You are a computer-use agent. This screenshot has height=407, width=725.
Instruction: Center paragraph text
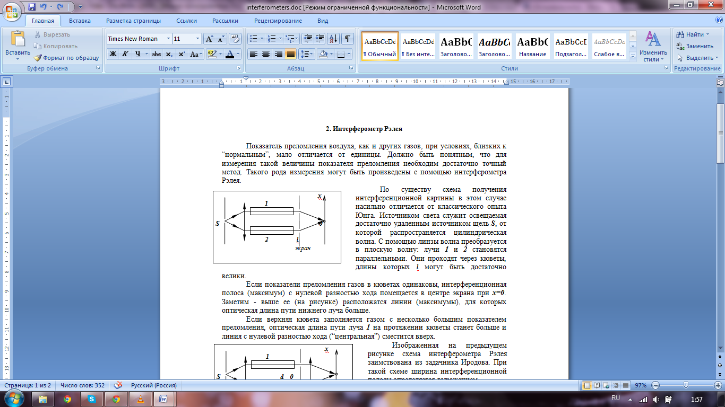[x=266, y=54]
